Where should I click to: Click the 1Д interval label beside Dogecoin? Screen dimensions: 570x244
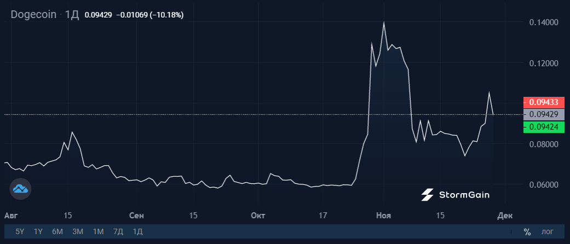(72, 15)
